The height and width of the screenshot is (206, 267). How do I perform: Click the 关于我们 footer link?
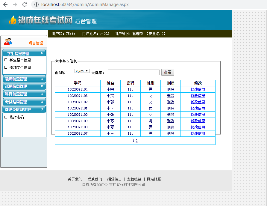(x=75, y=179)
